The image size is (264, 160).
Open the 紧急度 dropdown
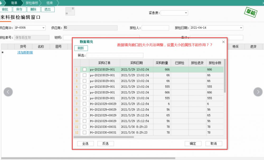pyautogui.click(x=186, y=13)
